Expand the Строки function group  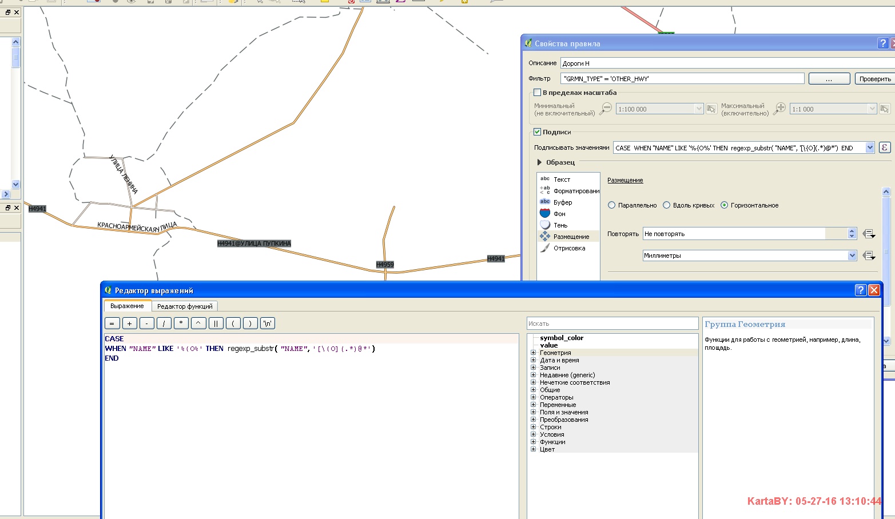click(534, 426)
